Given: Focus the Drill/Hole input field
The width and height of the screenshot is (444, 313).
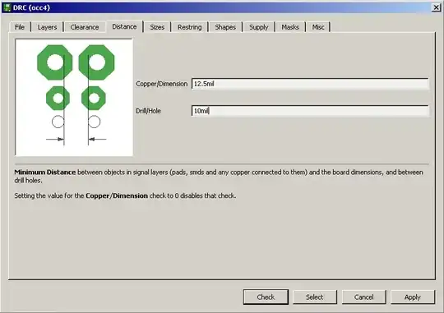Looking at the screenshot, I should [310, 111].
